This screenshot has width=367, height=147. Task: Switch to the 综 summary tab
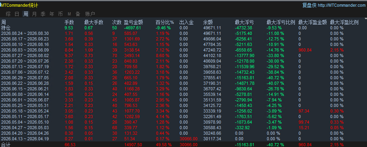(x=8, y=14)
